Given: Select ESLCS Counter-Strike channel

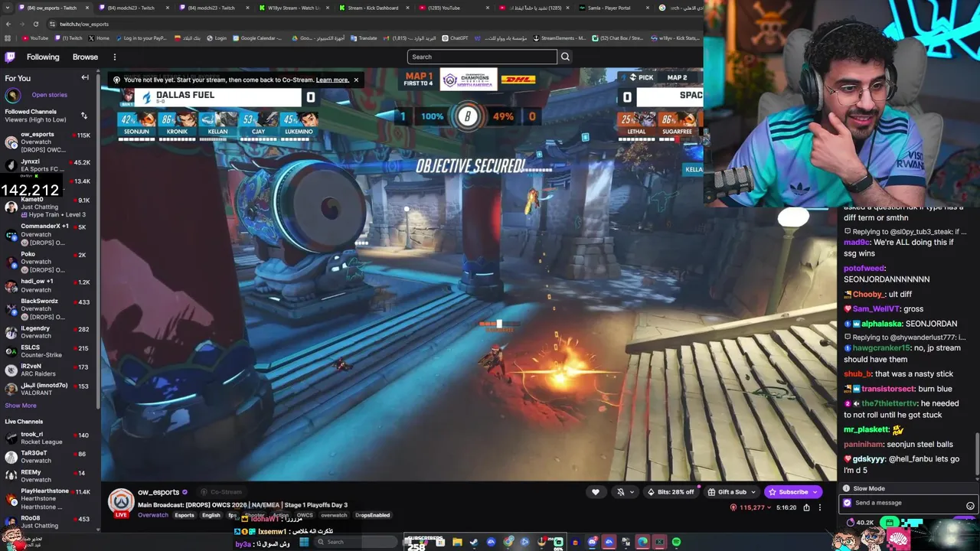Looking at the screenshot, I should [x=48, y=351].
